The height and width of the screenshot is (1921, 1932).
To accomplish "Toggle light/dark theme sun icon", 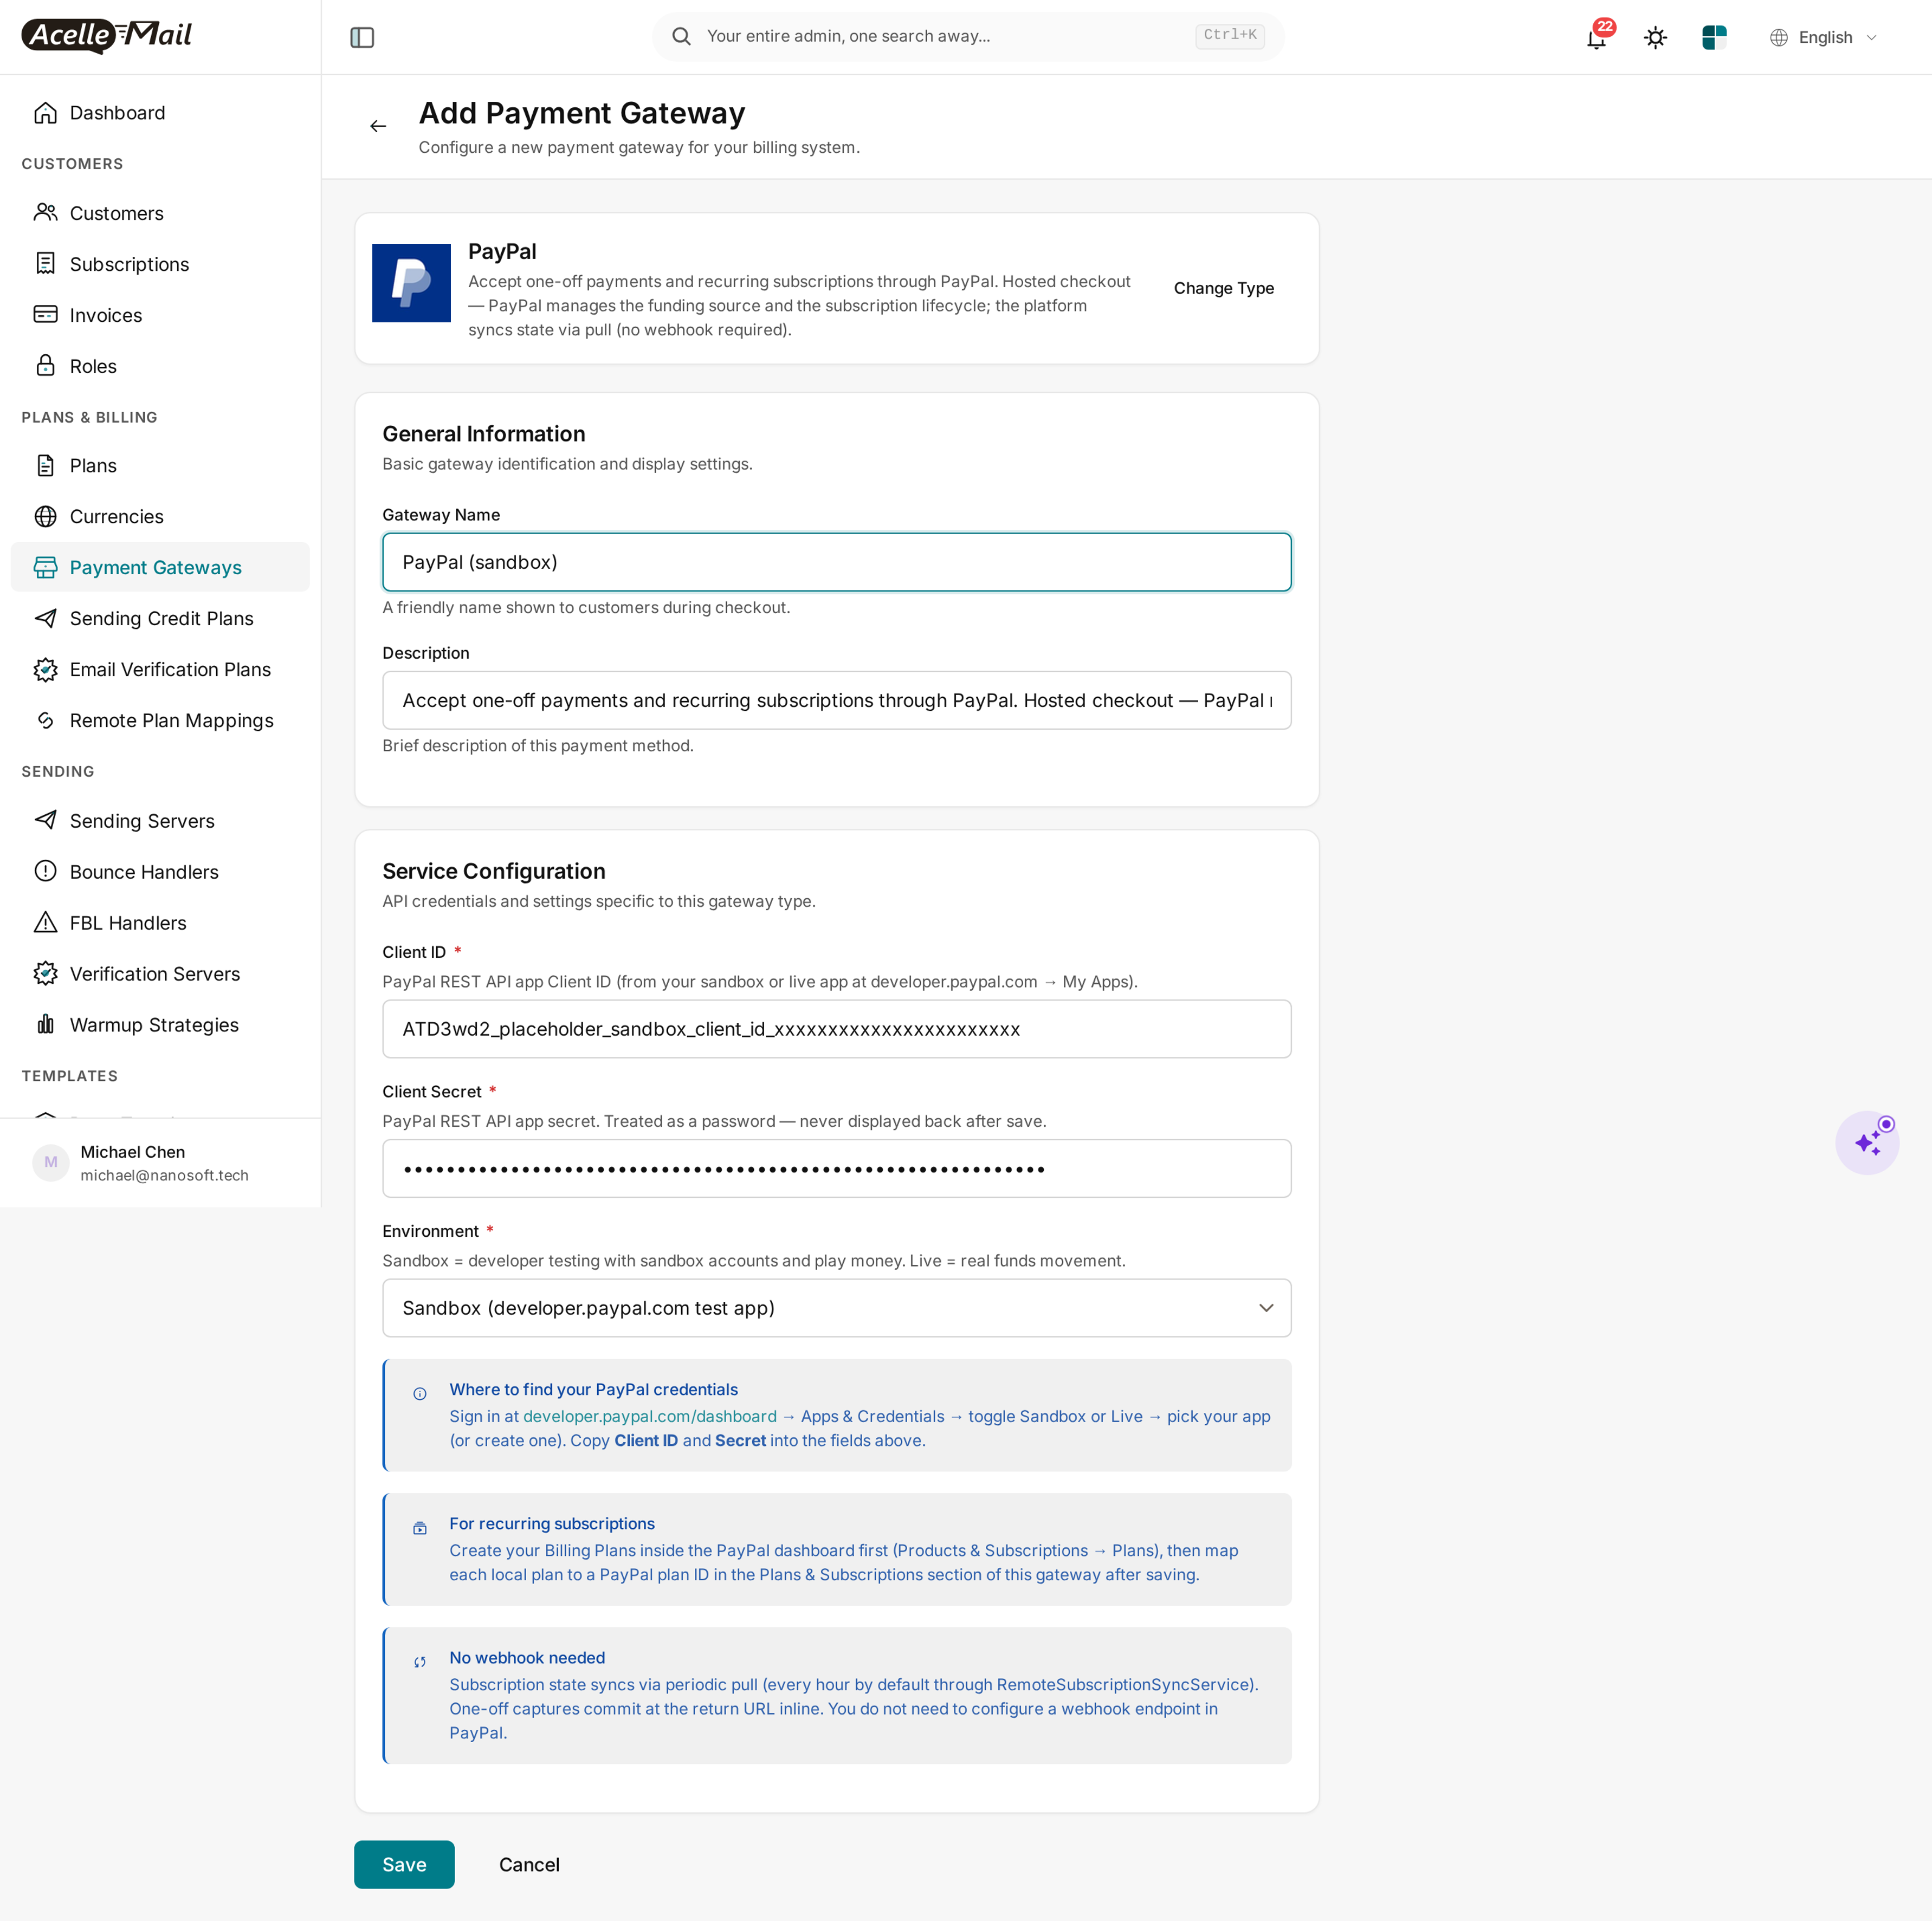I will click(1655, 37).
